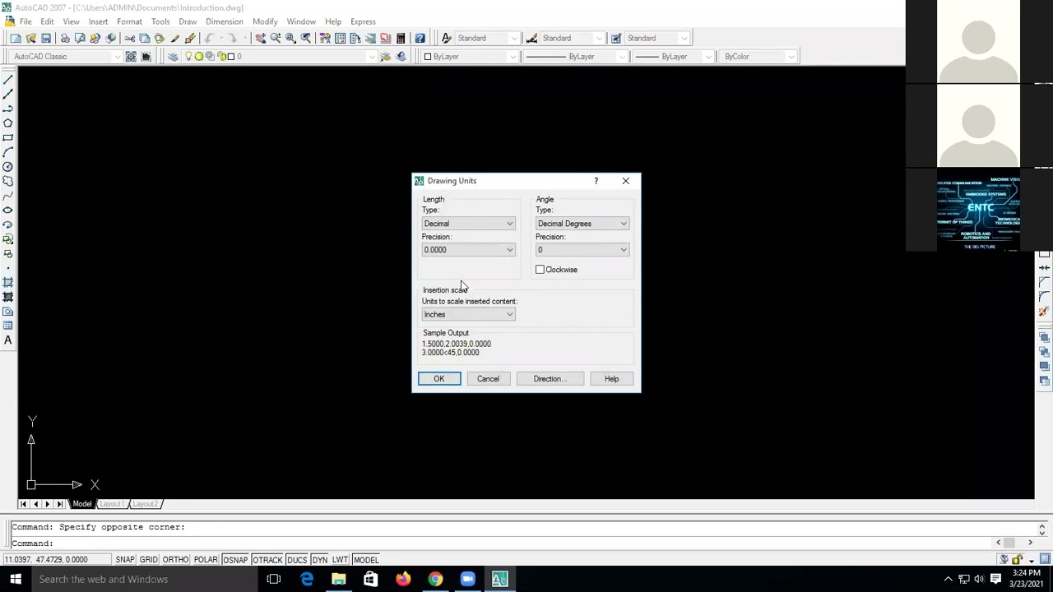Open File Explorer from the taskbar
Image resolution: width=1053 pixels, height=592 pixels.
tap(338, 579)
